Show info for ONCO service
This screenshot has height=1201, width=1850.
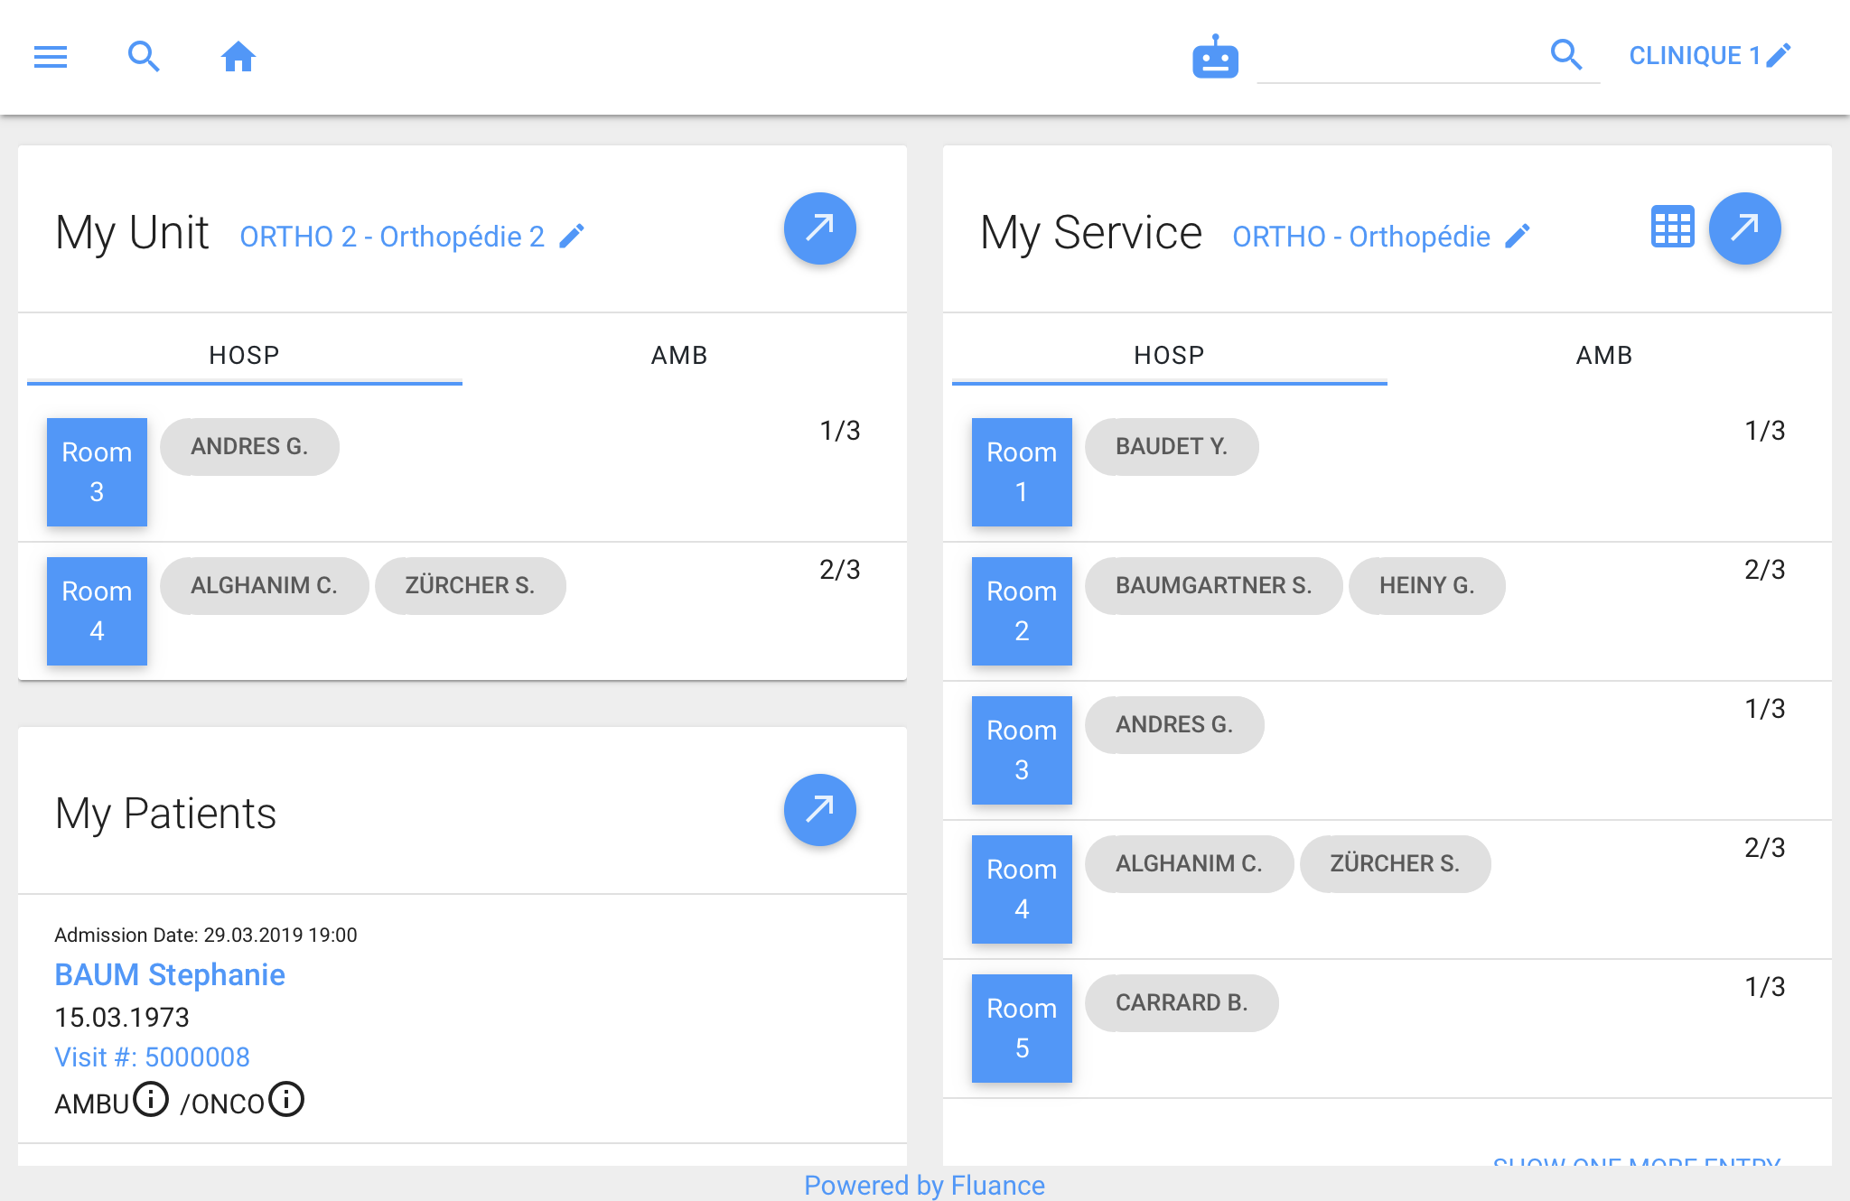pyautogui.click(x=286, y=1100)
